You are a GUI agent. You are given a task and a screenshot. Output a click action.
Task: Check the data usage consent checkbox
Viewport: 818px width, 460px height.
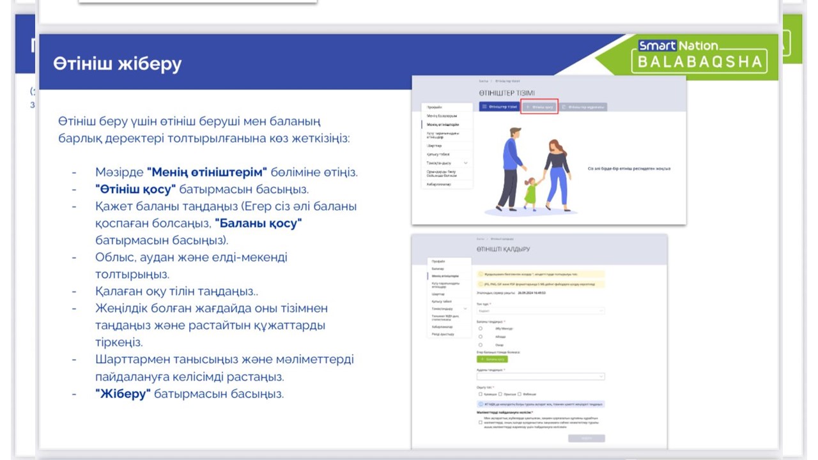(480, 422)
